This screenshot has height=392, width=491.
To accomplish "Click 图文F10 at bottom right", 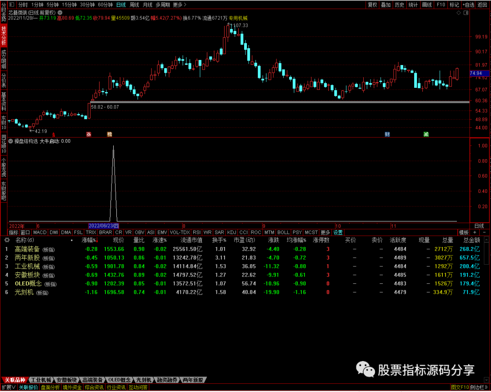I will coord(460,387).
